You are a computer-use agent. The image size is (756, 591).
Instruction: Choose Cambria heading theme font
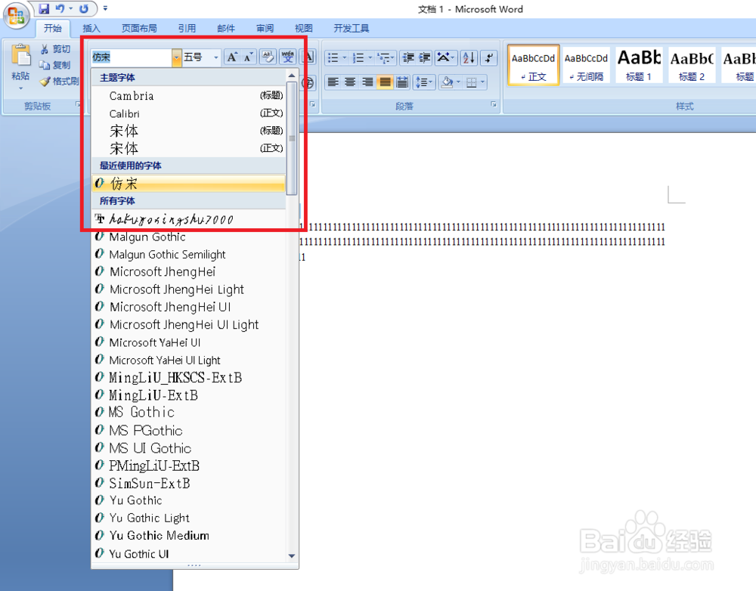[x=188, y=95]
